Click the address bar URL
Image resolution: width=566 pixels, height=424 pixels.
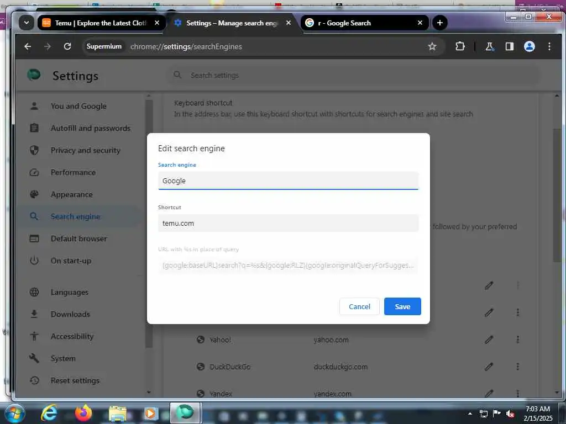point(186,46)
